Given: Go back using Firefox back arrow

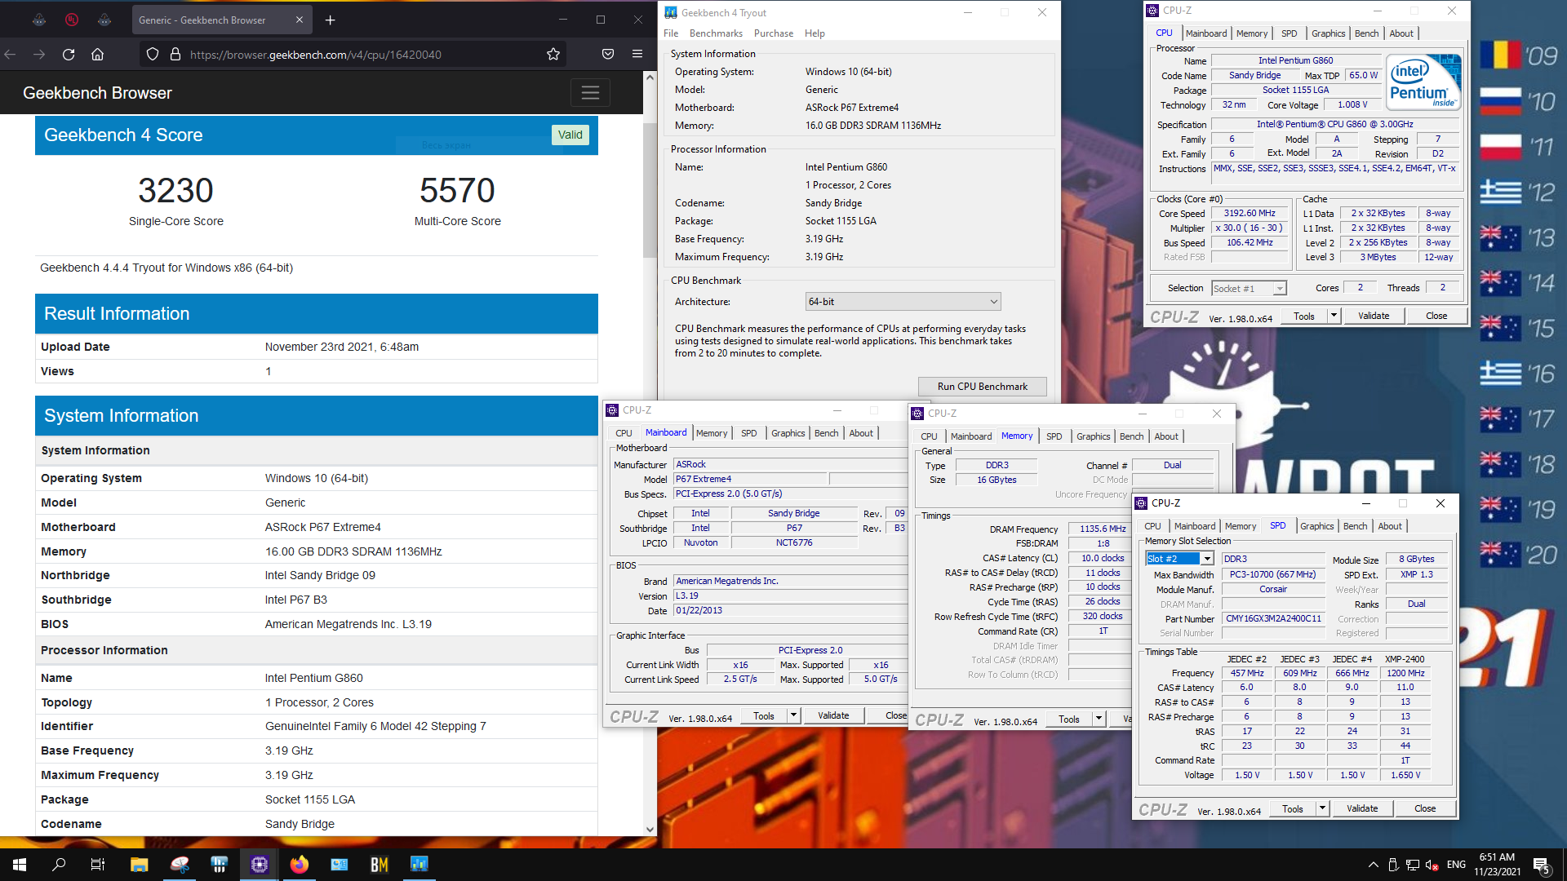Looking at the screenshot, I should (11, 55).
